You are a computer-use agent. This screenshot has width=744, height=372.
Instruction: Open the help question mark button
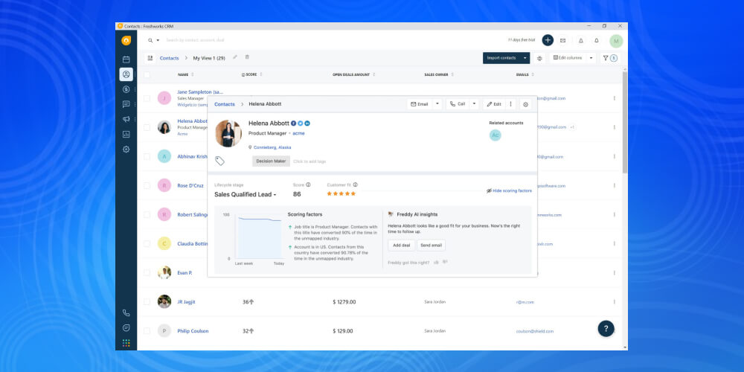click(x=606, y=328)
